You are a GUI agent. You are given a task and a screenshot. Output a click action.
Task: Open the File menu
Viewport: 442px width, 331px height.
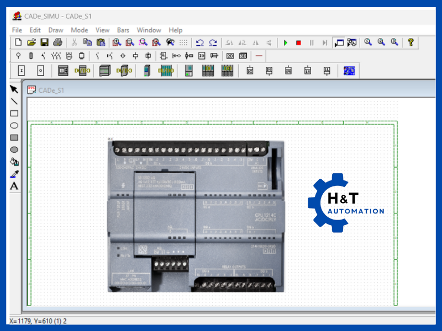(17, 30)
